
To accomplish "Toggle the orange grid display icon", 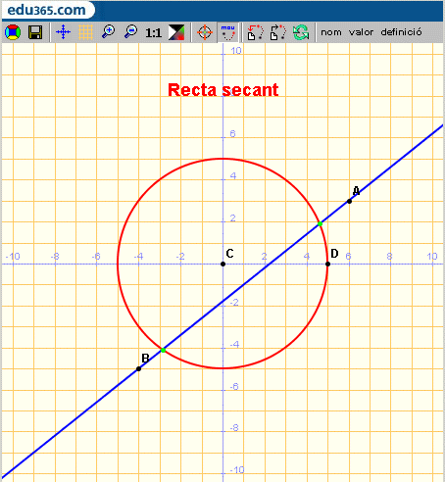I will pos(85,32).
